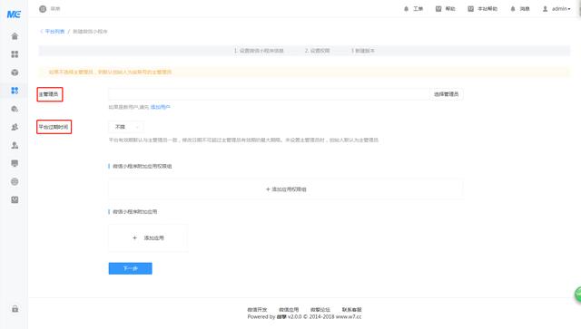Follow the 添加用户 link
Image resolution: width=581 pixels, height=329 pixels.
click(160, 107)
